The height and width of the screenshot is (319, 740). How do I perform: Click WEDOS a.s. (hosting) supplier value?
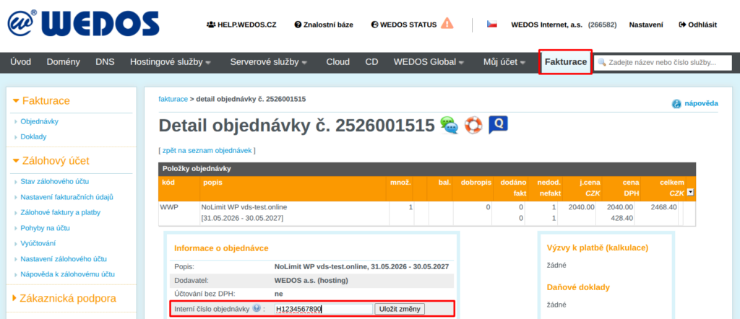[311, 281]
